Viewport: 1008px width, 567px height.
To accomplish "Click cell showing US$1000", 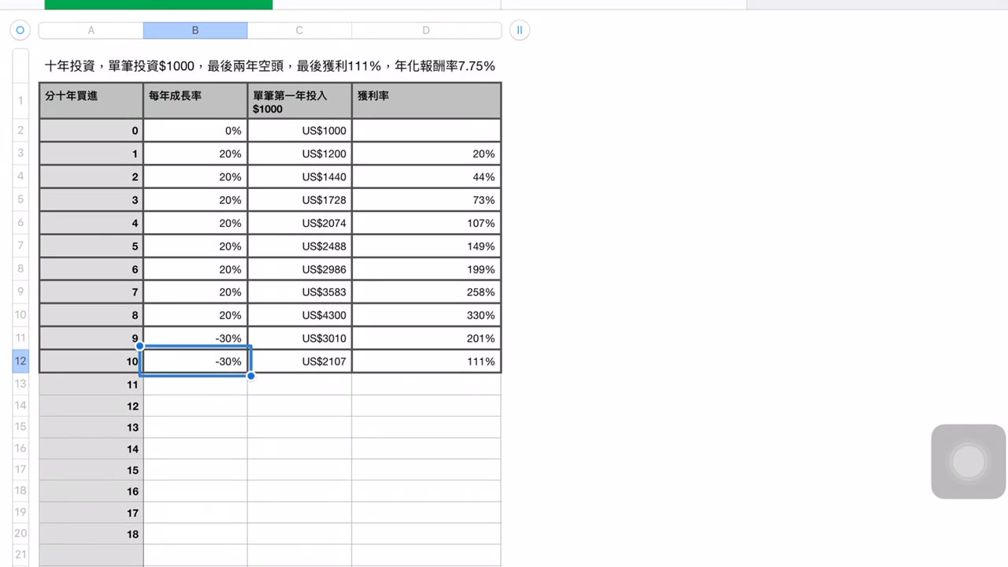I will tap(299, 131).
